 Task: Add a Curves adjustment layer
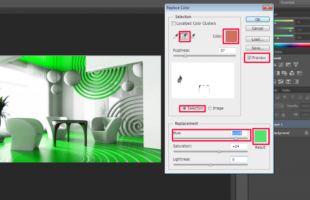(x=281, y=65)
